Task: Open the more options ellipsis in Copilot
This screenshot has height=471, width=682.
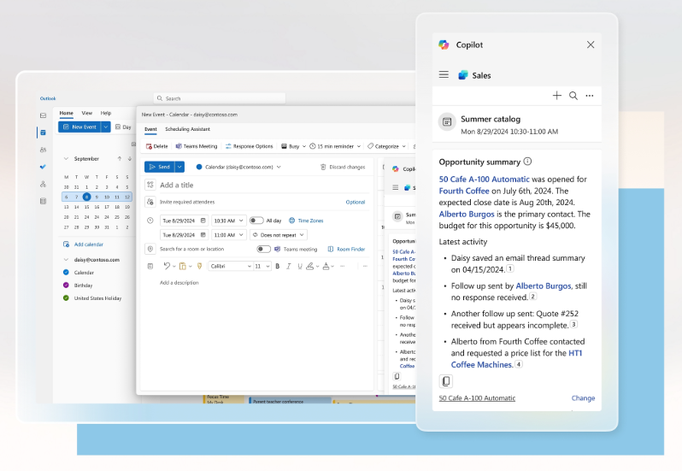Action: 590,96
